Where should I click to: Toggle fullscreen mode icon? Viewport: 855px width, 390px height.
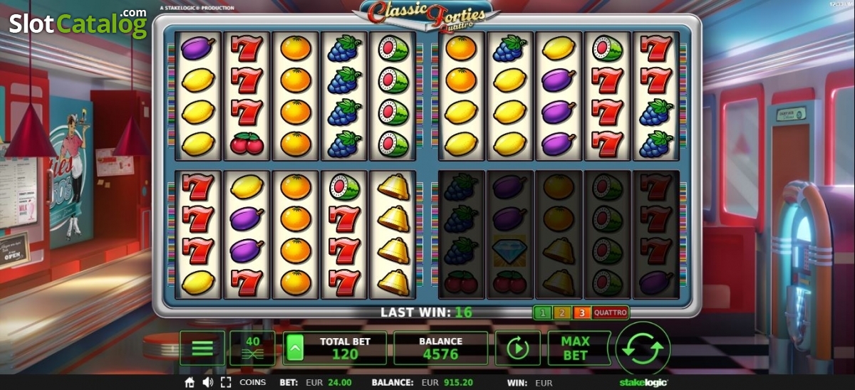pyautogui.click(x=226, y=383)
